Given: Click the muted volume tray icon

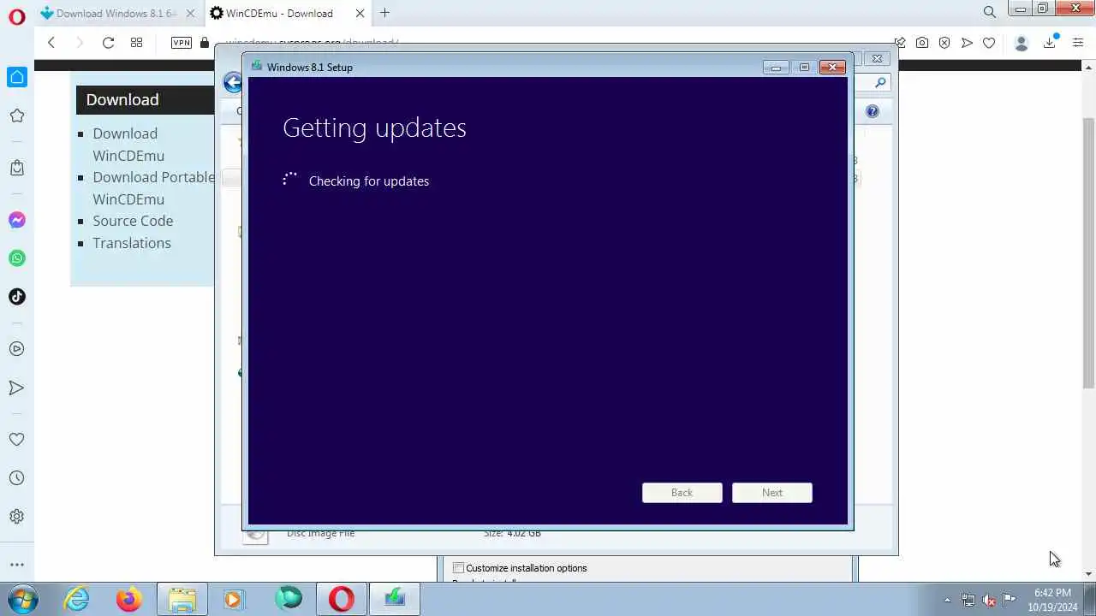Looking at the screenshot, I should [x=989, y=600].
